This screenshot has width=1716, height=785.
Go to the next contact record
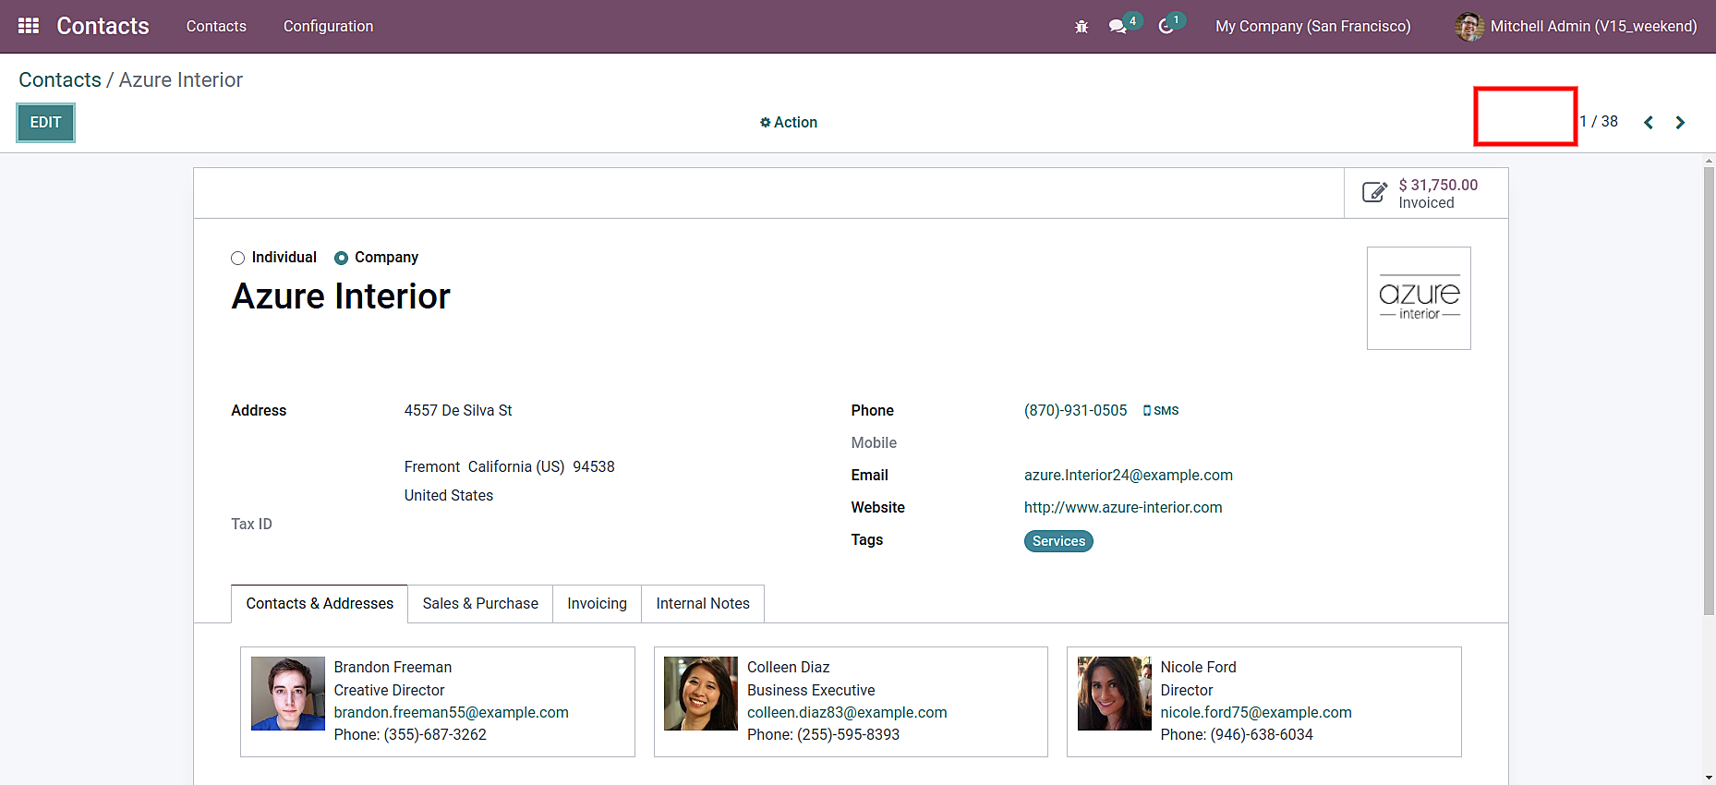(1680, 122)
